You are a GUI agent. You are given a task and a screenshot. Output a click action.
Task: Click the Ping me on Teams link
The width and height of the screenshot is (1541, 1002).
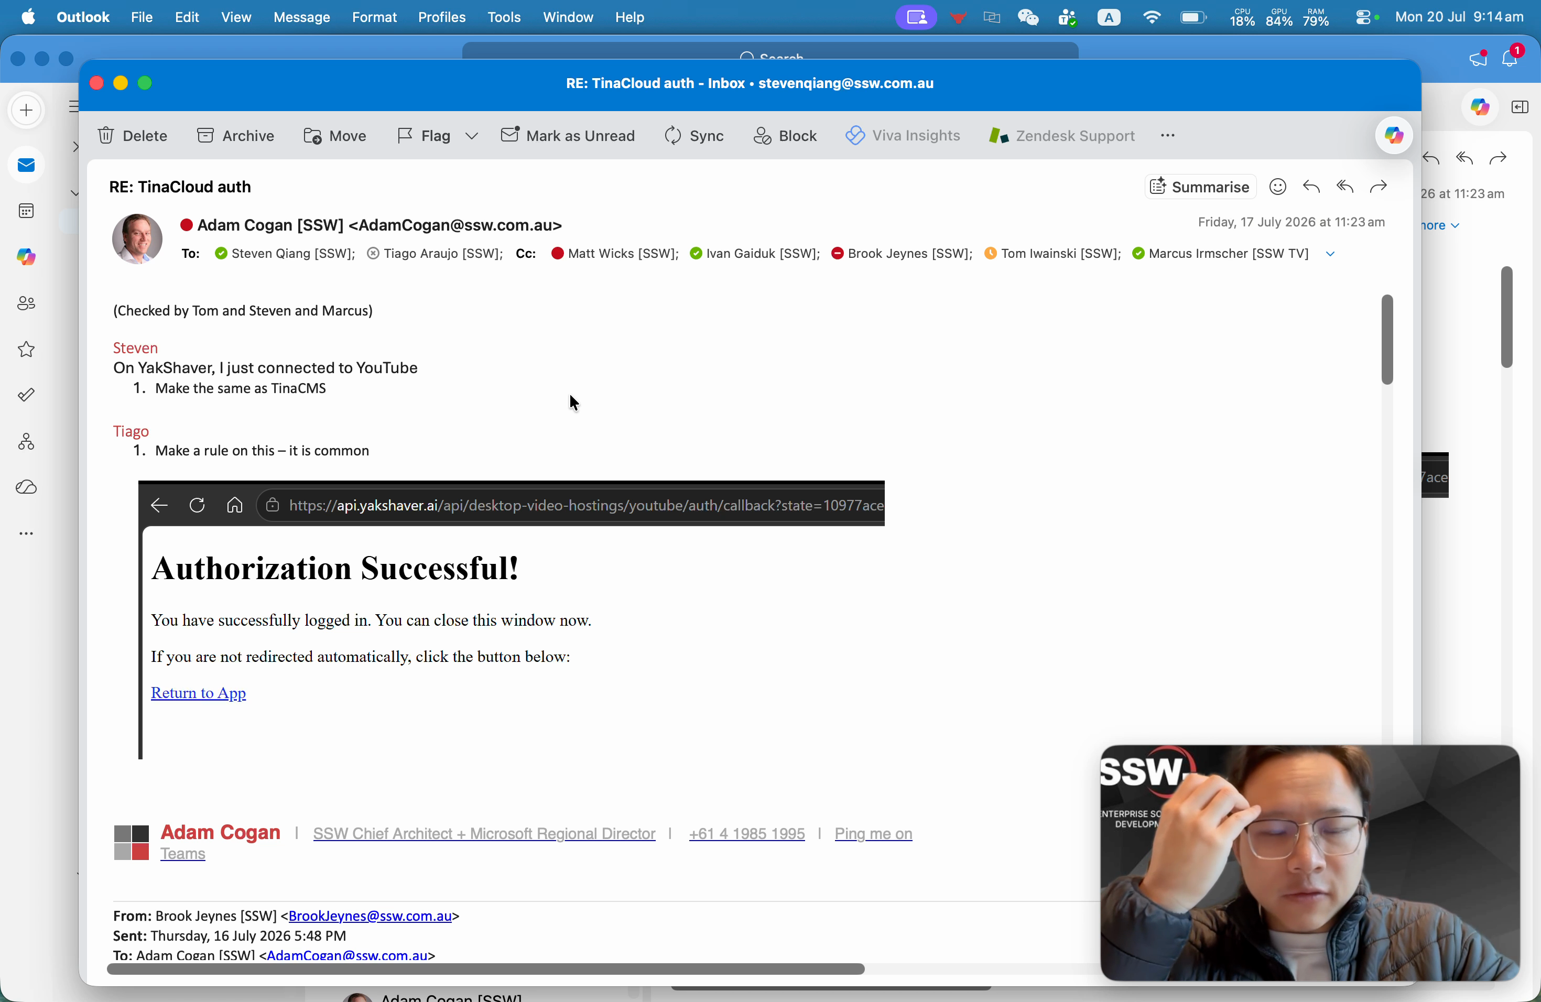point(873,834)
